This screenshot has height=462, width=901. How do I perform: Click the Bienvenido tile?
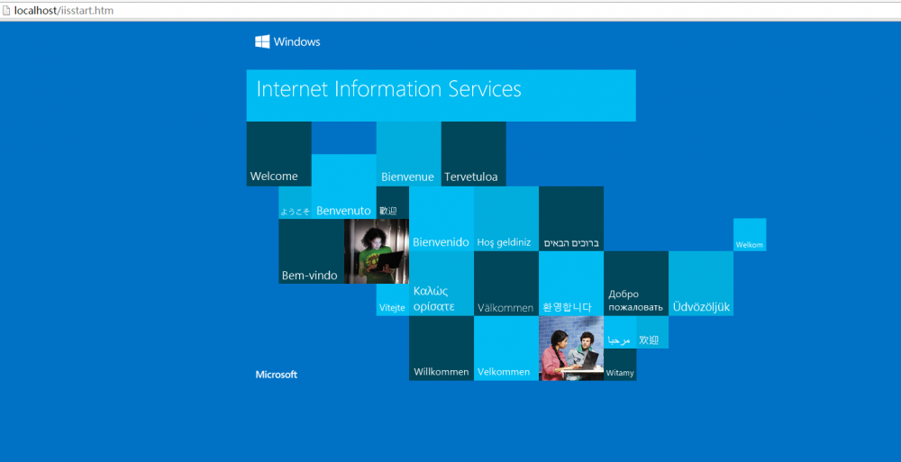point(441,219)
